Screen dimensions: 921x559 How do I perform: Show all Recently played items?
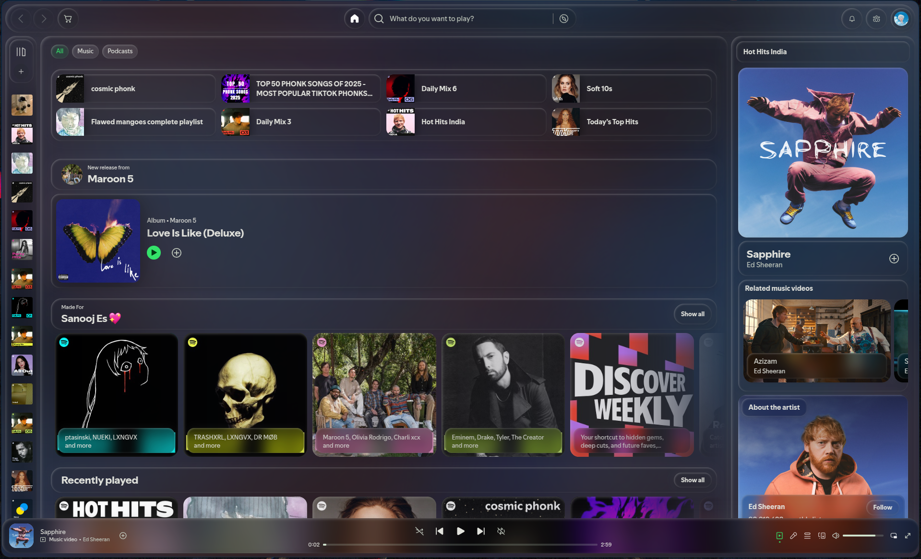click(x=693, y=480)
